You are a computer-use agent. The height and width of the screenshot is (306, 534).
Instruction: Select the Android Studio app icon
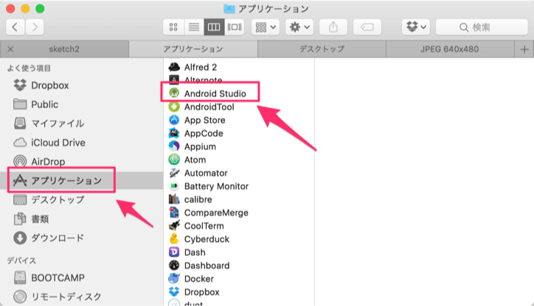click(174, 93)
